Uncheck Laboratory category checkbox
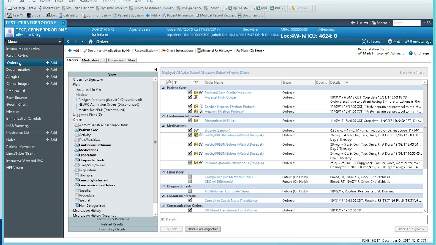 (x=77, y=155)
